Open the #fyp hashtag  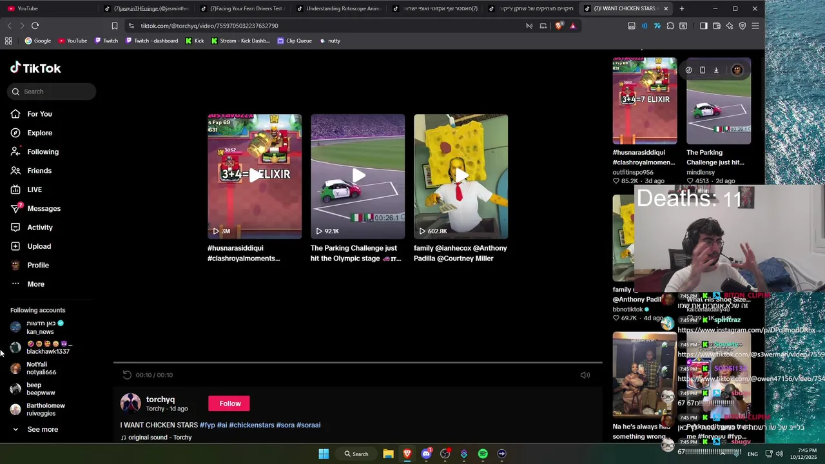tap(208, 425)
